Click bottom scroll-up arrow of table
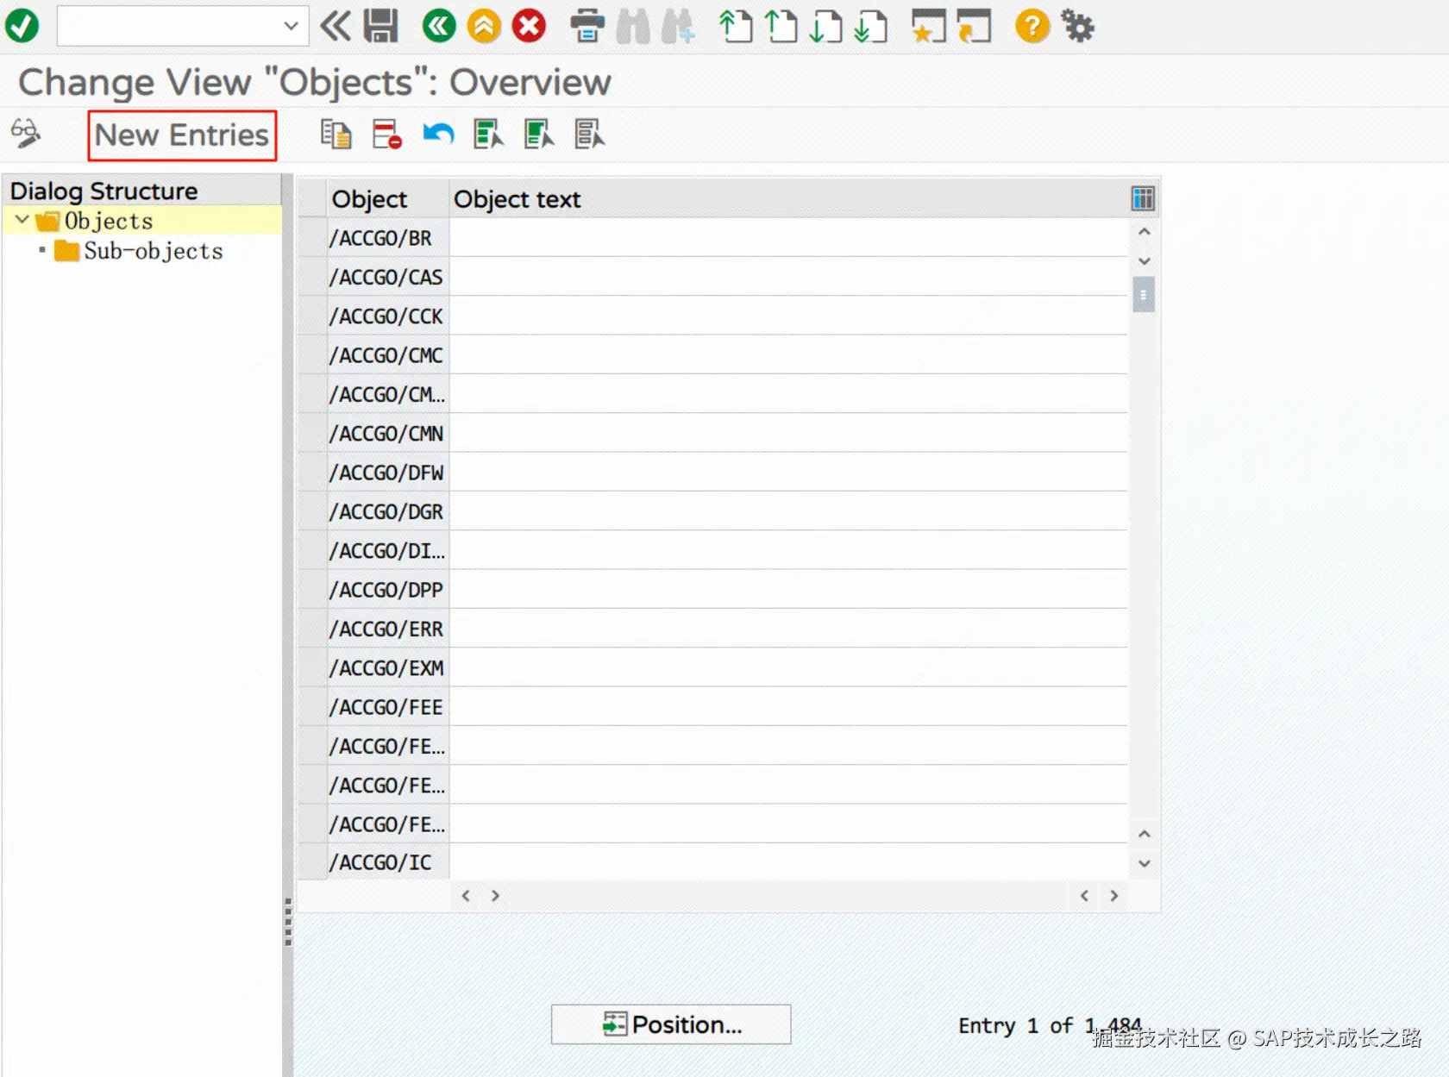This screenshot has width=1449, height=1077. (x=1144, y=834)
